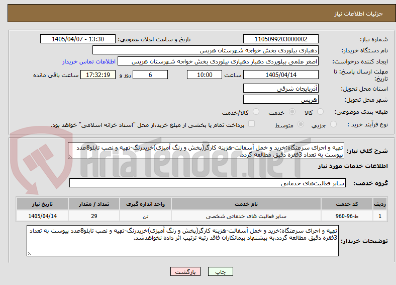Click the کد خدمت column header
Screen dimensions: 396x285
coord(347,204)
